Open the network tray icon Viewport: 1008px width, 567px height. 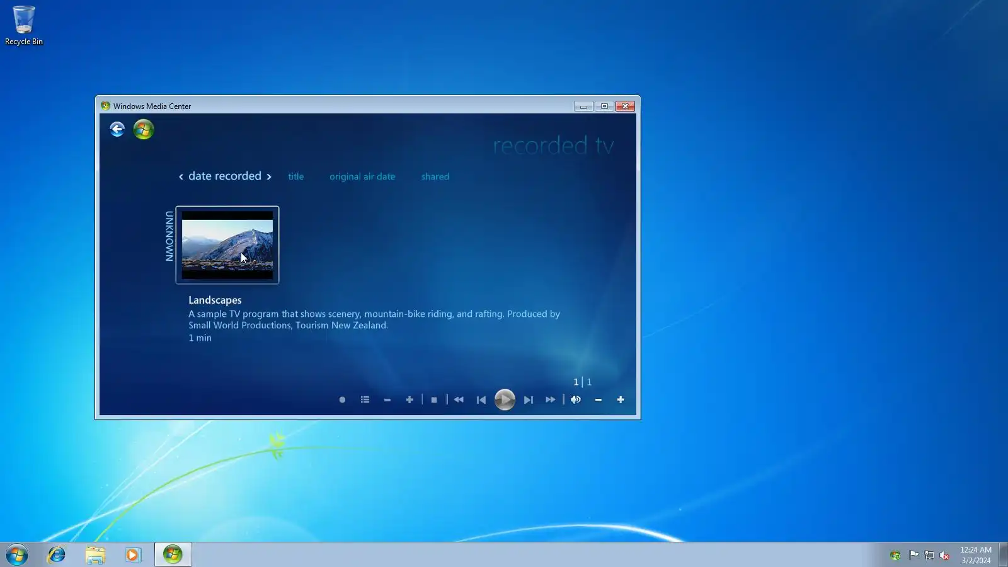(x=929, y=556)
